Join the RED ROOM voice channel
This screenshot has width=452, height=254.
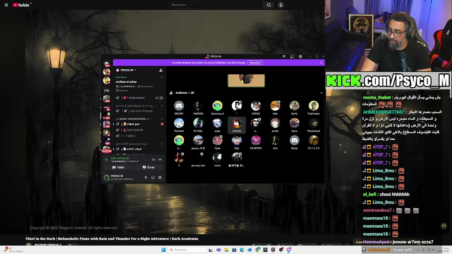[x=139, y=130]
